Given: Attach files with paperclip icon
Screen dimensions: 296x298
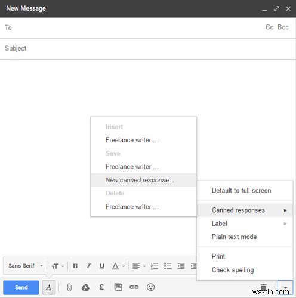Looking at the screenshot, I should 69,287.
